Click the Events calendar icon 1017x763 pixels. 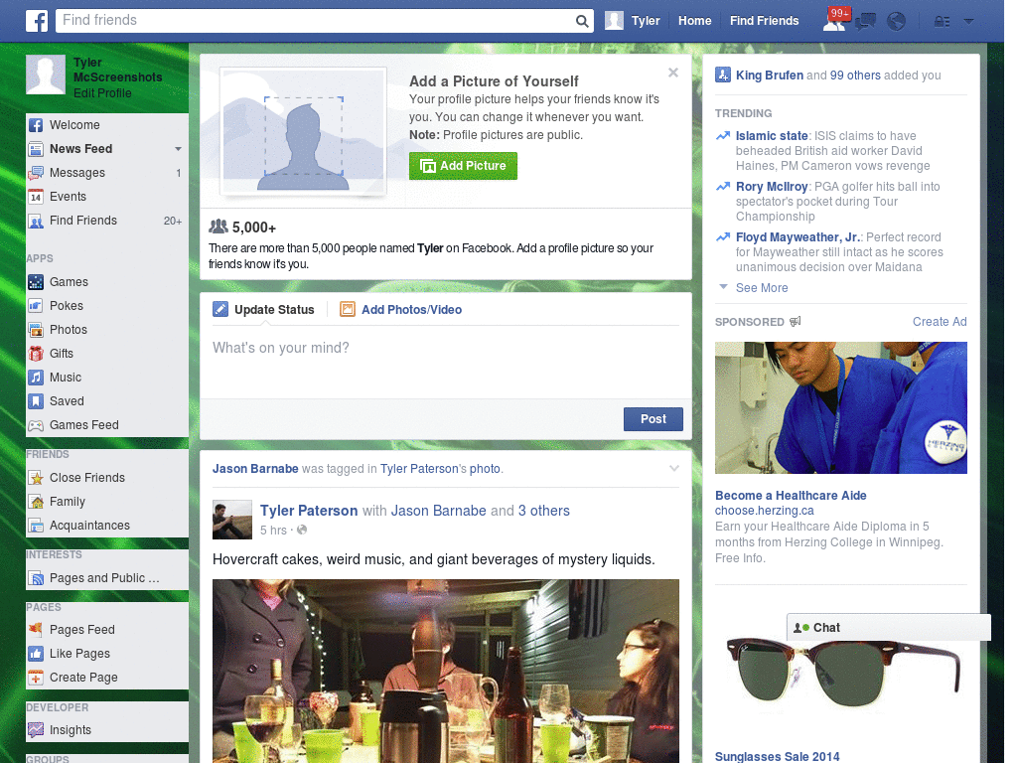pyautogui.click(x=36, y=197)
